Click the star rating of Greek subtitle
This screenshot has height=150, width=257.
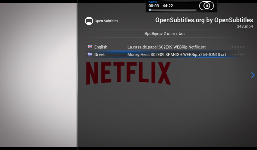(x=238, y=54)
